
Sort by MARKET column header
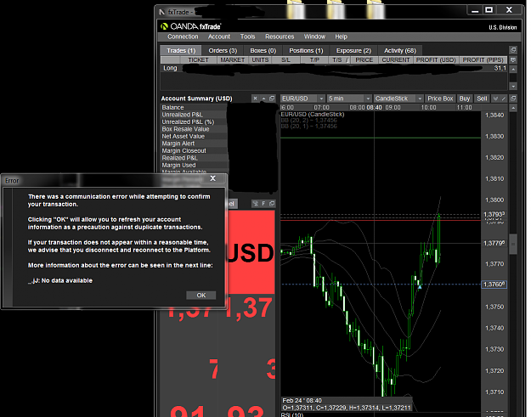(232, 60)
